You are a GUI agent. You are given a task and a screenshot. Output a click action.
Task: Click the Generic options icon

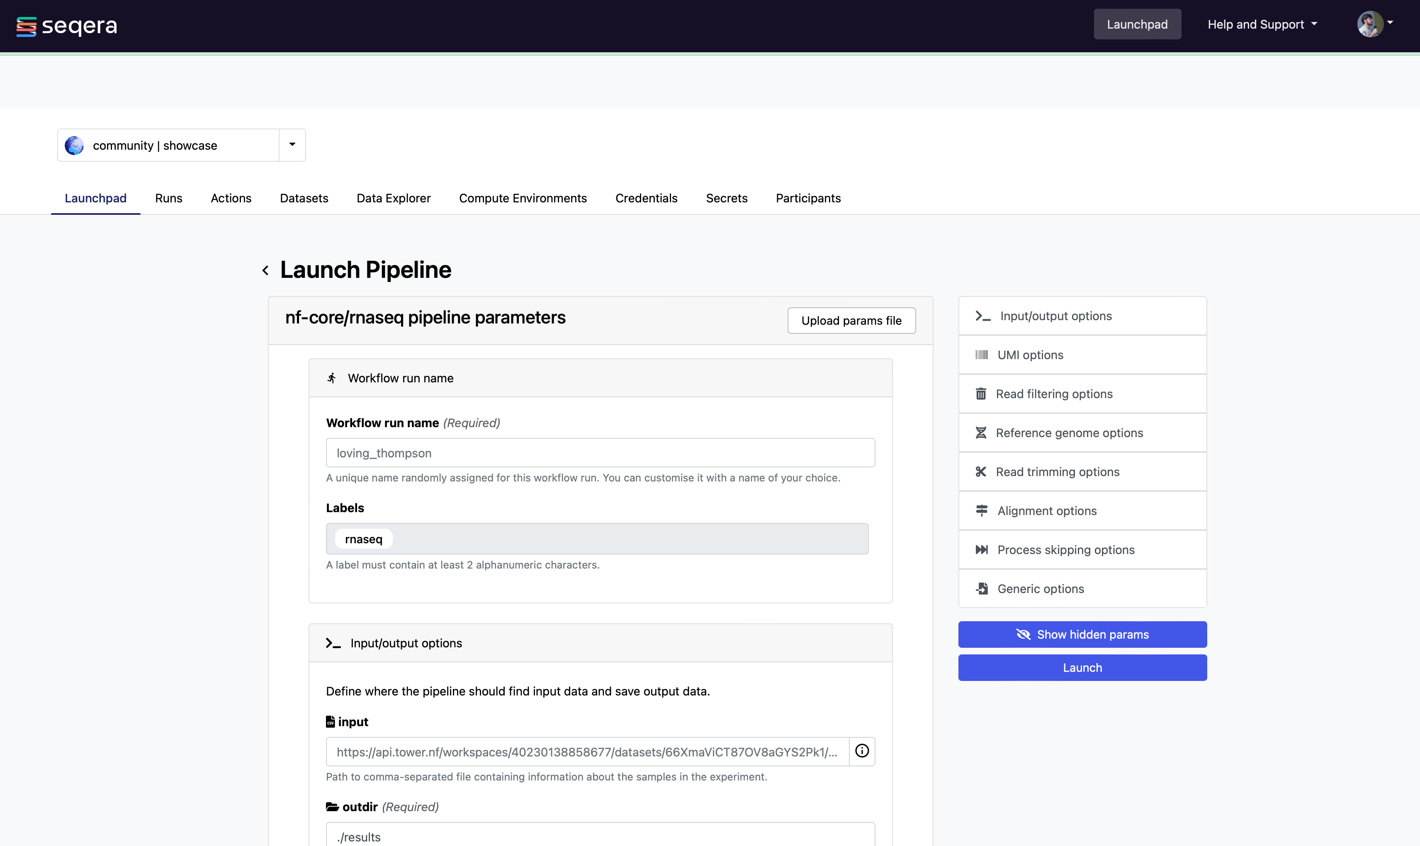click(982, 588)
